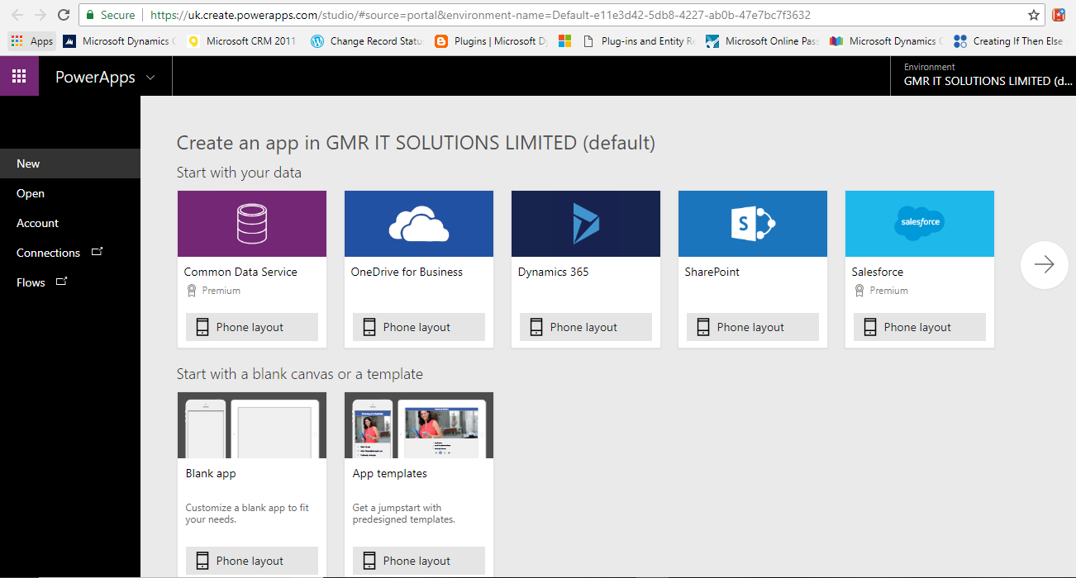Click the Blank app title text
1076x578 pixels.
(211, 473)
